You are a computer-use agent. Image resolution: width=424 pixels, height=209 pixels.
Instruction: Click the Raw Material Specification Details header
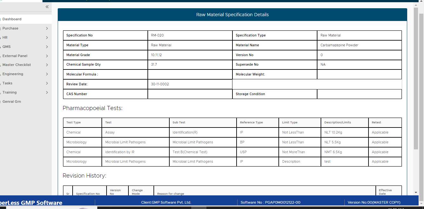point(232,15)
